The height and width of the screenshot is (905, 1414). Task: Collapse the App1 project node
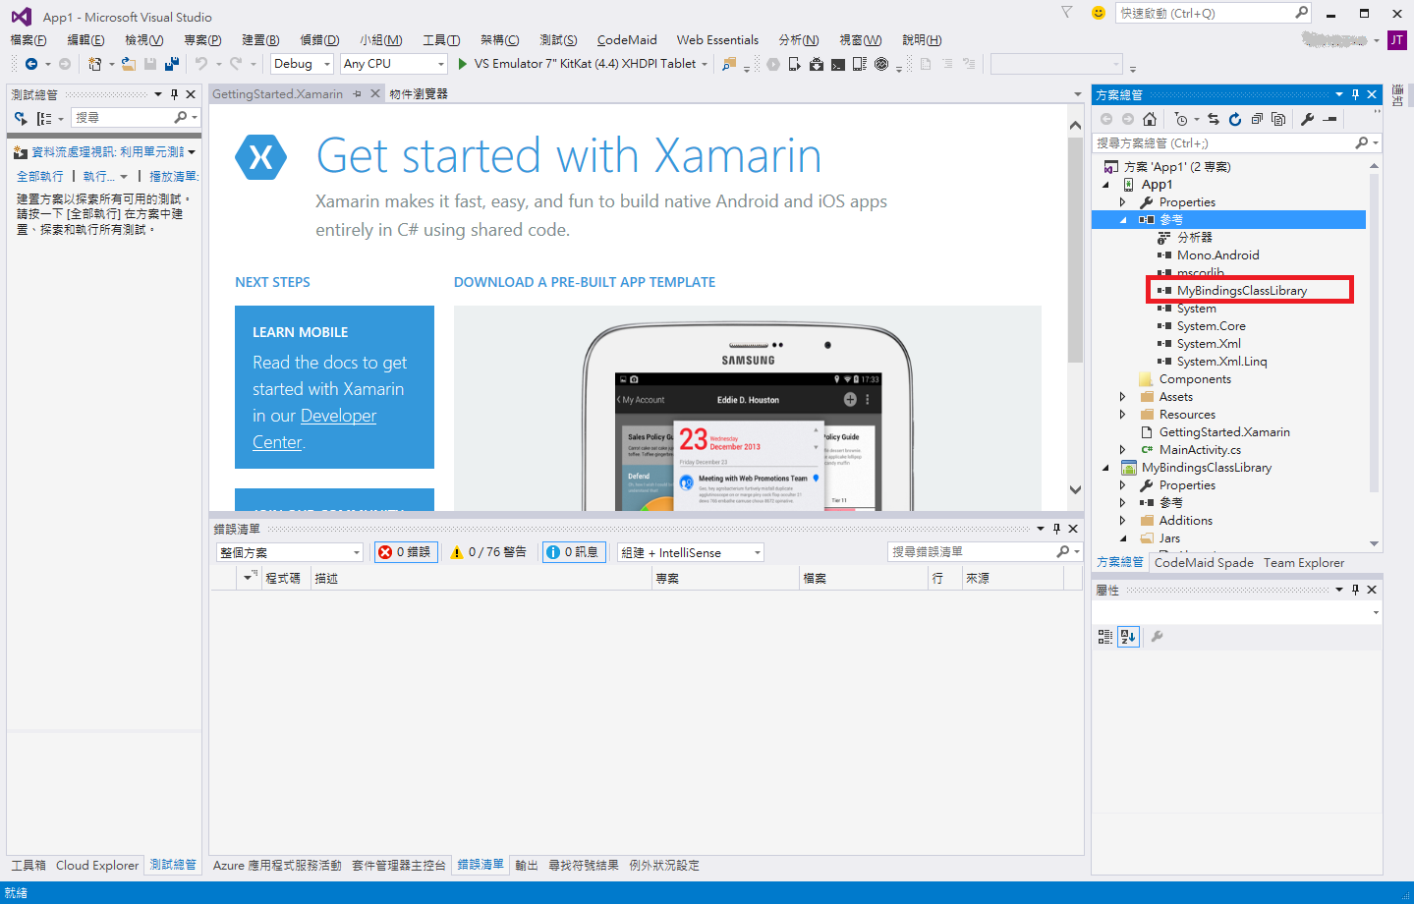point(1106,185)
